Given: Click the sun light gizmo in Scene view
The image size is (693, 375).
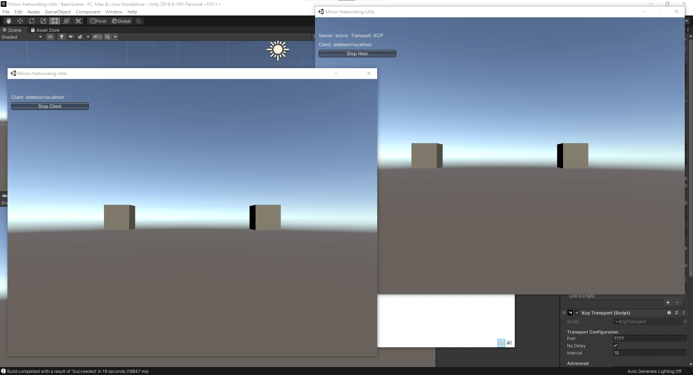Looking at the screenshot, I should tap(278, 50).
